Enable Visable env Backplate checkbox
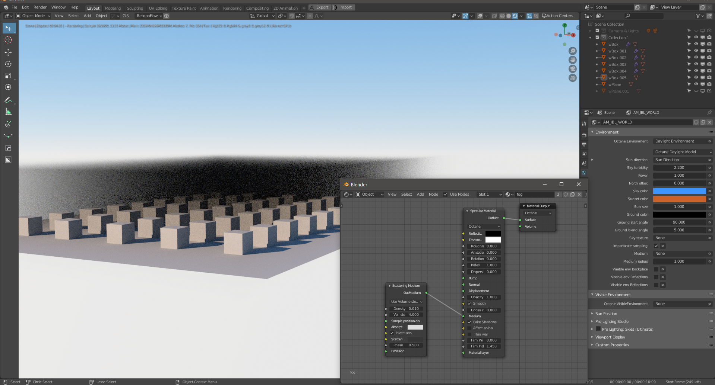This screenshot has height=385, width=715. pyautogui.click(x=656, y=269)
